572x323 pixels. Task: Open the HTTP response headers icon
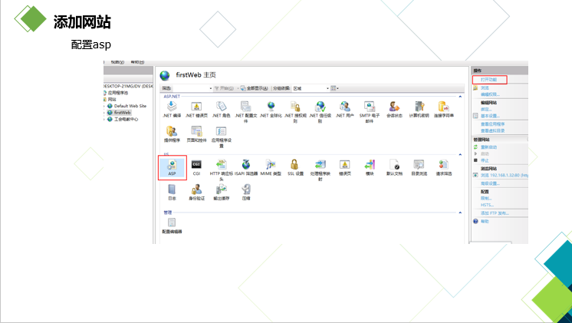click(222, 170)
